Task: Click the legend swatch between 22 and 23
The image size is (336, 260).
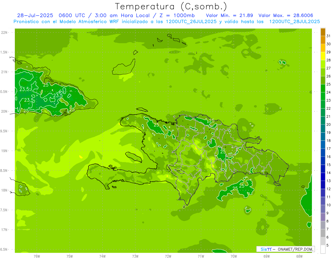Action: pos(323,104)
